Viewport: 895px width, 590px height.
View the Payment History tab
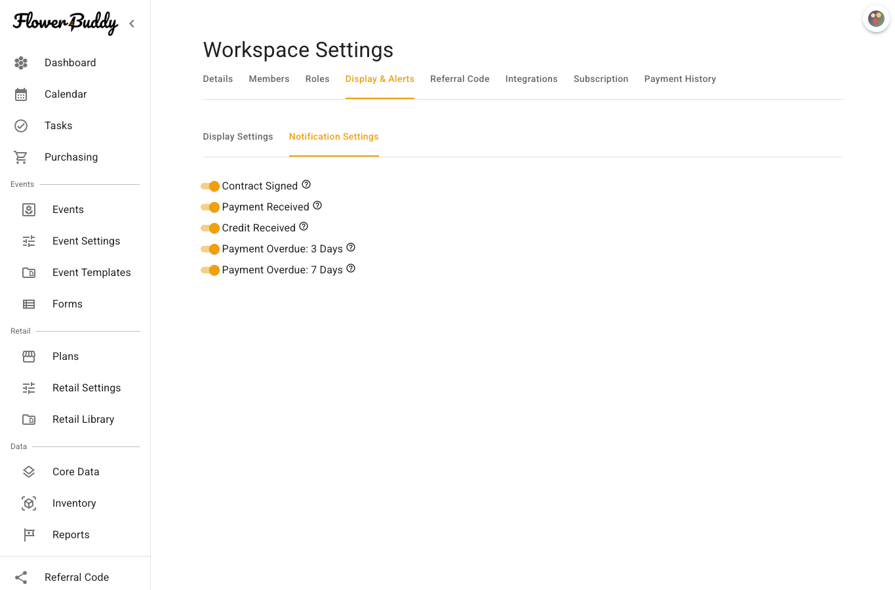pyautogui.click(x=680, y=79)
